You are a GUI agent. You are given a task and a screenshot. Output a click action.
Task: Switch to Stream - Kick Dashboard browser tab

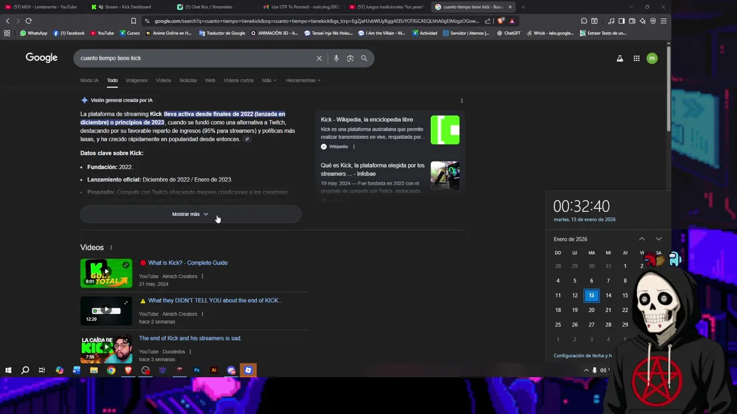tap(128, 7)
